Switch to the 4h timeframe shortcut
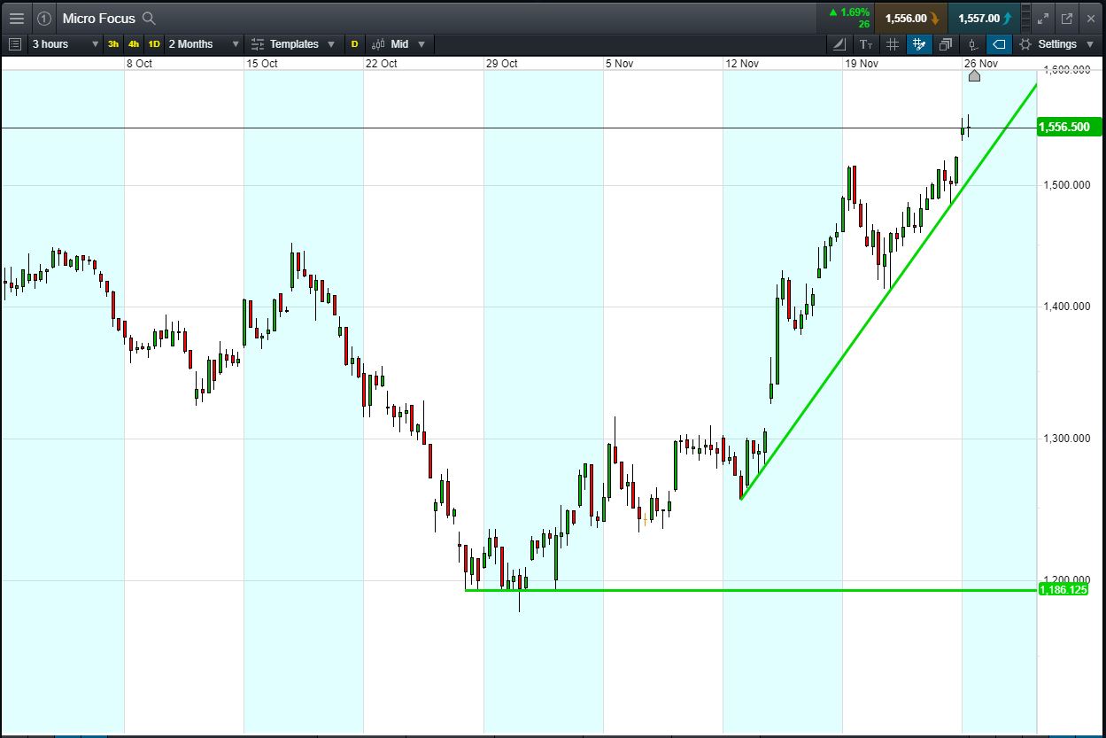This screenshot has height=738, width=1106. coord(134,43)
